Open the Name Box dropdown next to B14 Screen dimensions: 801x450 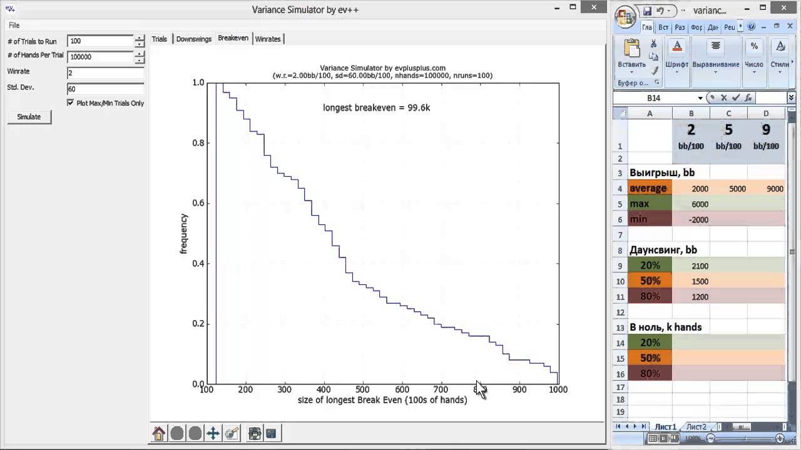point(700,98)
